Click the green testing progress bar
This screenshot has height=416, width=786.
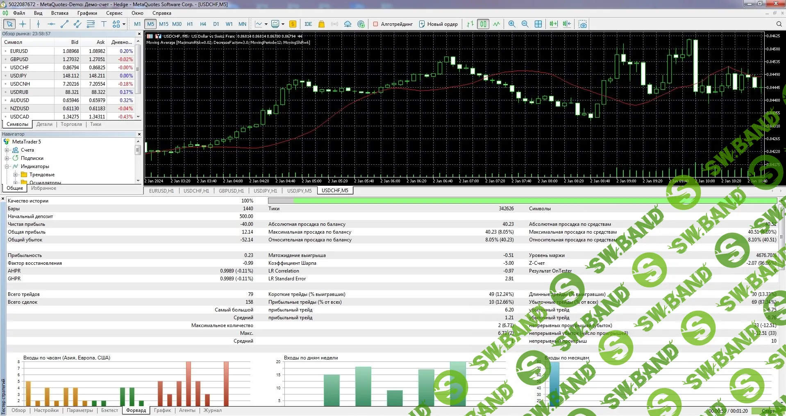click(533, 201)
